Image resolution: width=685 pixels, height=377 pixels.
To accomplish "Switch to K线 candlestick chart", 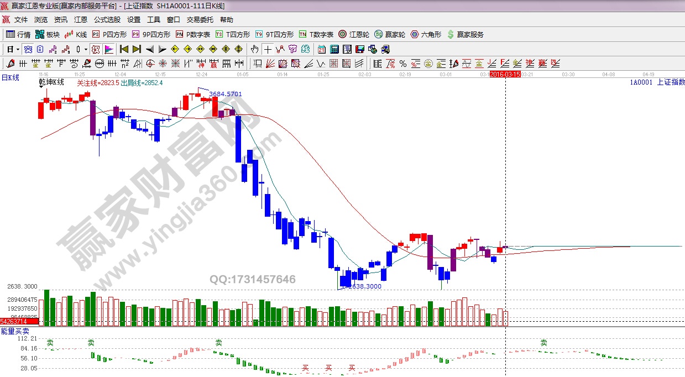I will click(76, 34).
